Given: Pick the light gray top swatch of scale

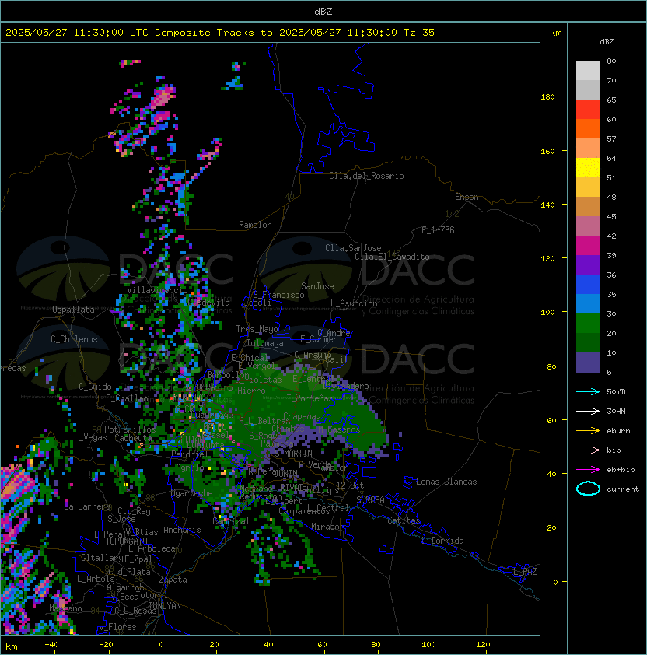Looking at the screenshot, I should tap(588, 71).
